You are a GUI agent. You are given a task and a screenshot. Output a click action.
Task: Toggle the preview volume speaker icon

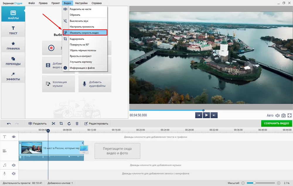[277, 115]
